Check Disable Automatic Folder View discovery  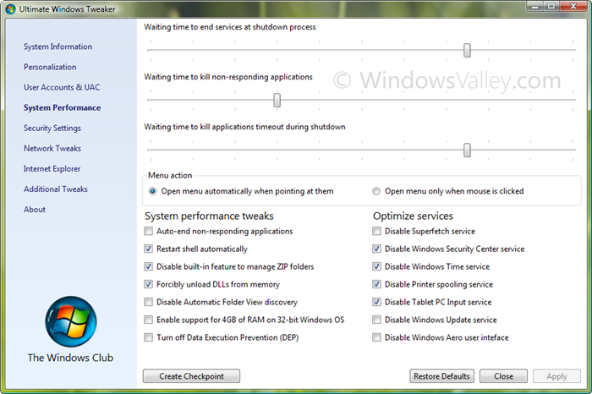(148, 302)
